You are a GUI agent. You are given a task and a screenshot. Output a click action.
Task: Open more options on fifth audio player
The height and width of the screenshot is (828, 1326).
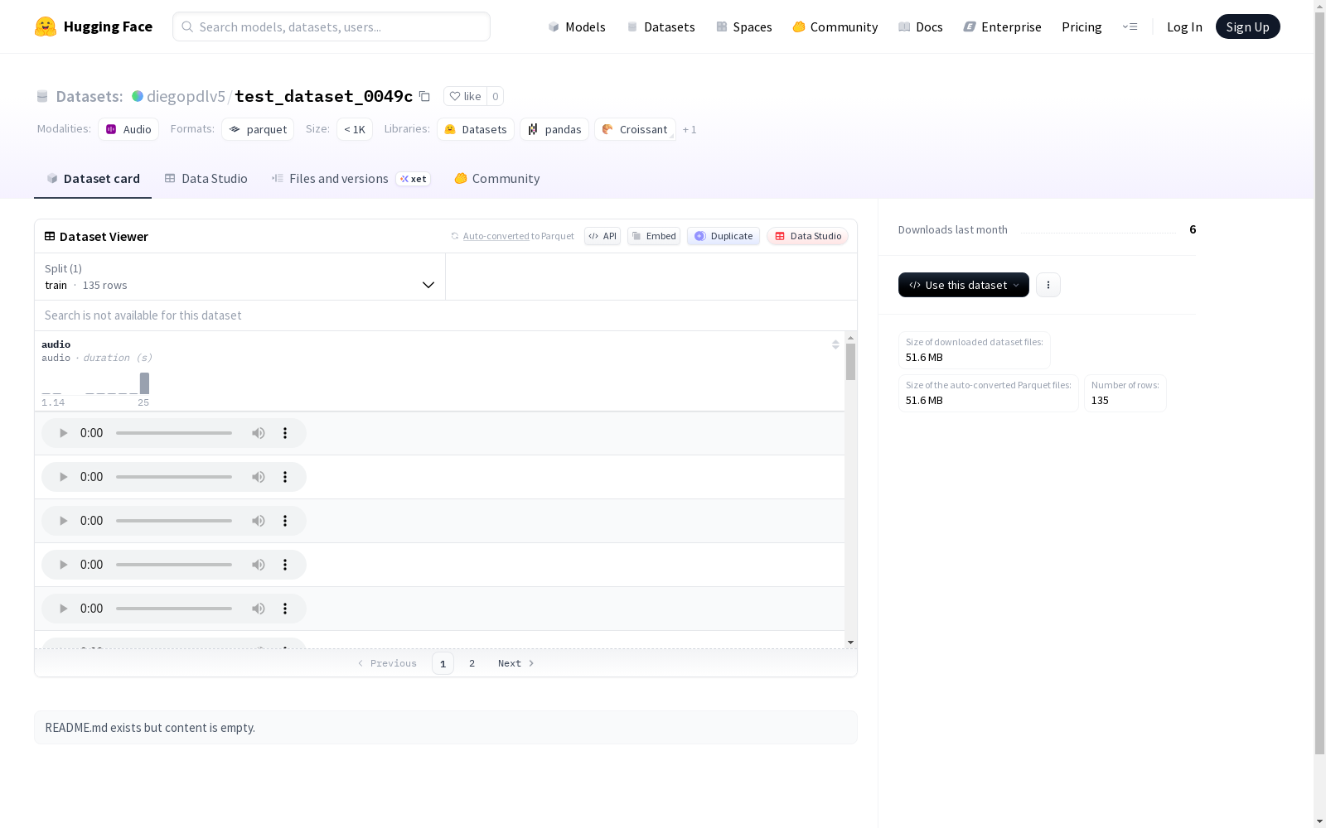point(285,609)
